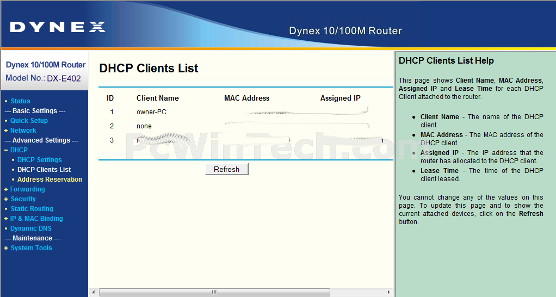556x297 pixels.
Task: Open Quick Setup in sidebar
Action: click(x=29, y=121)
